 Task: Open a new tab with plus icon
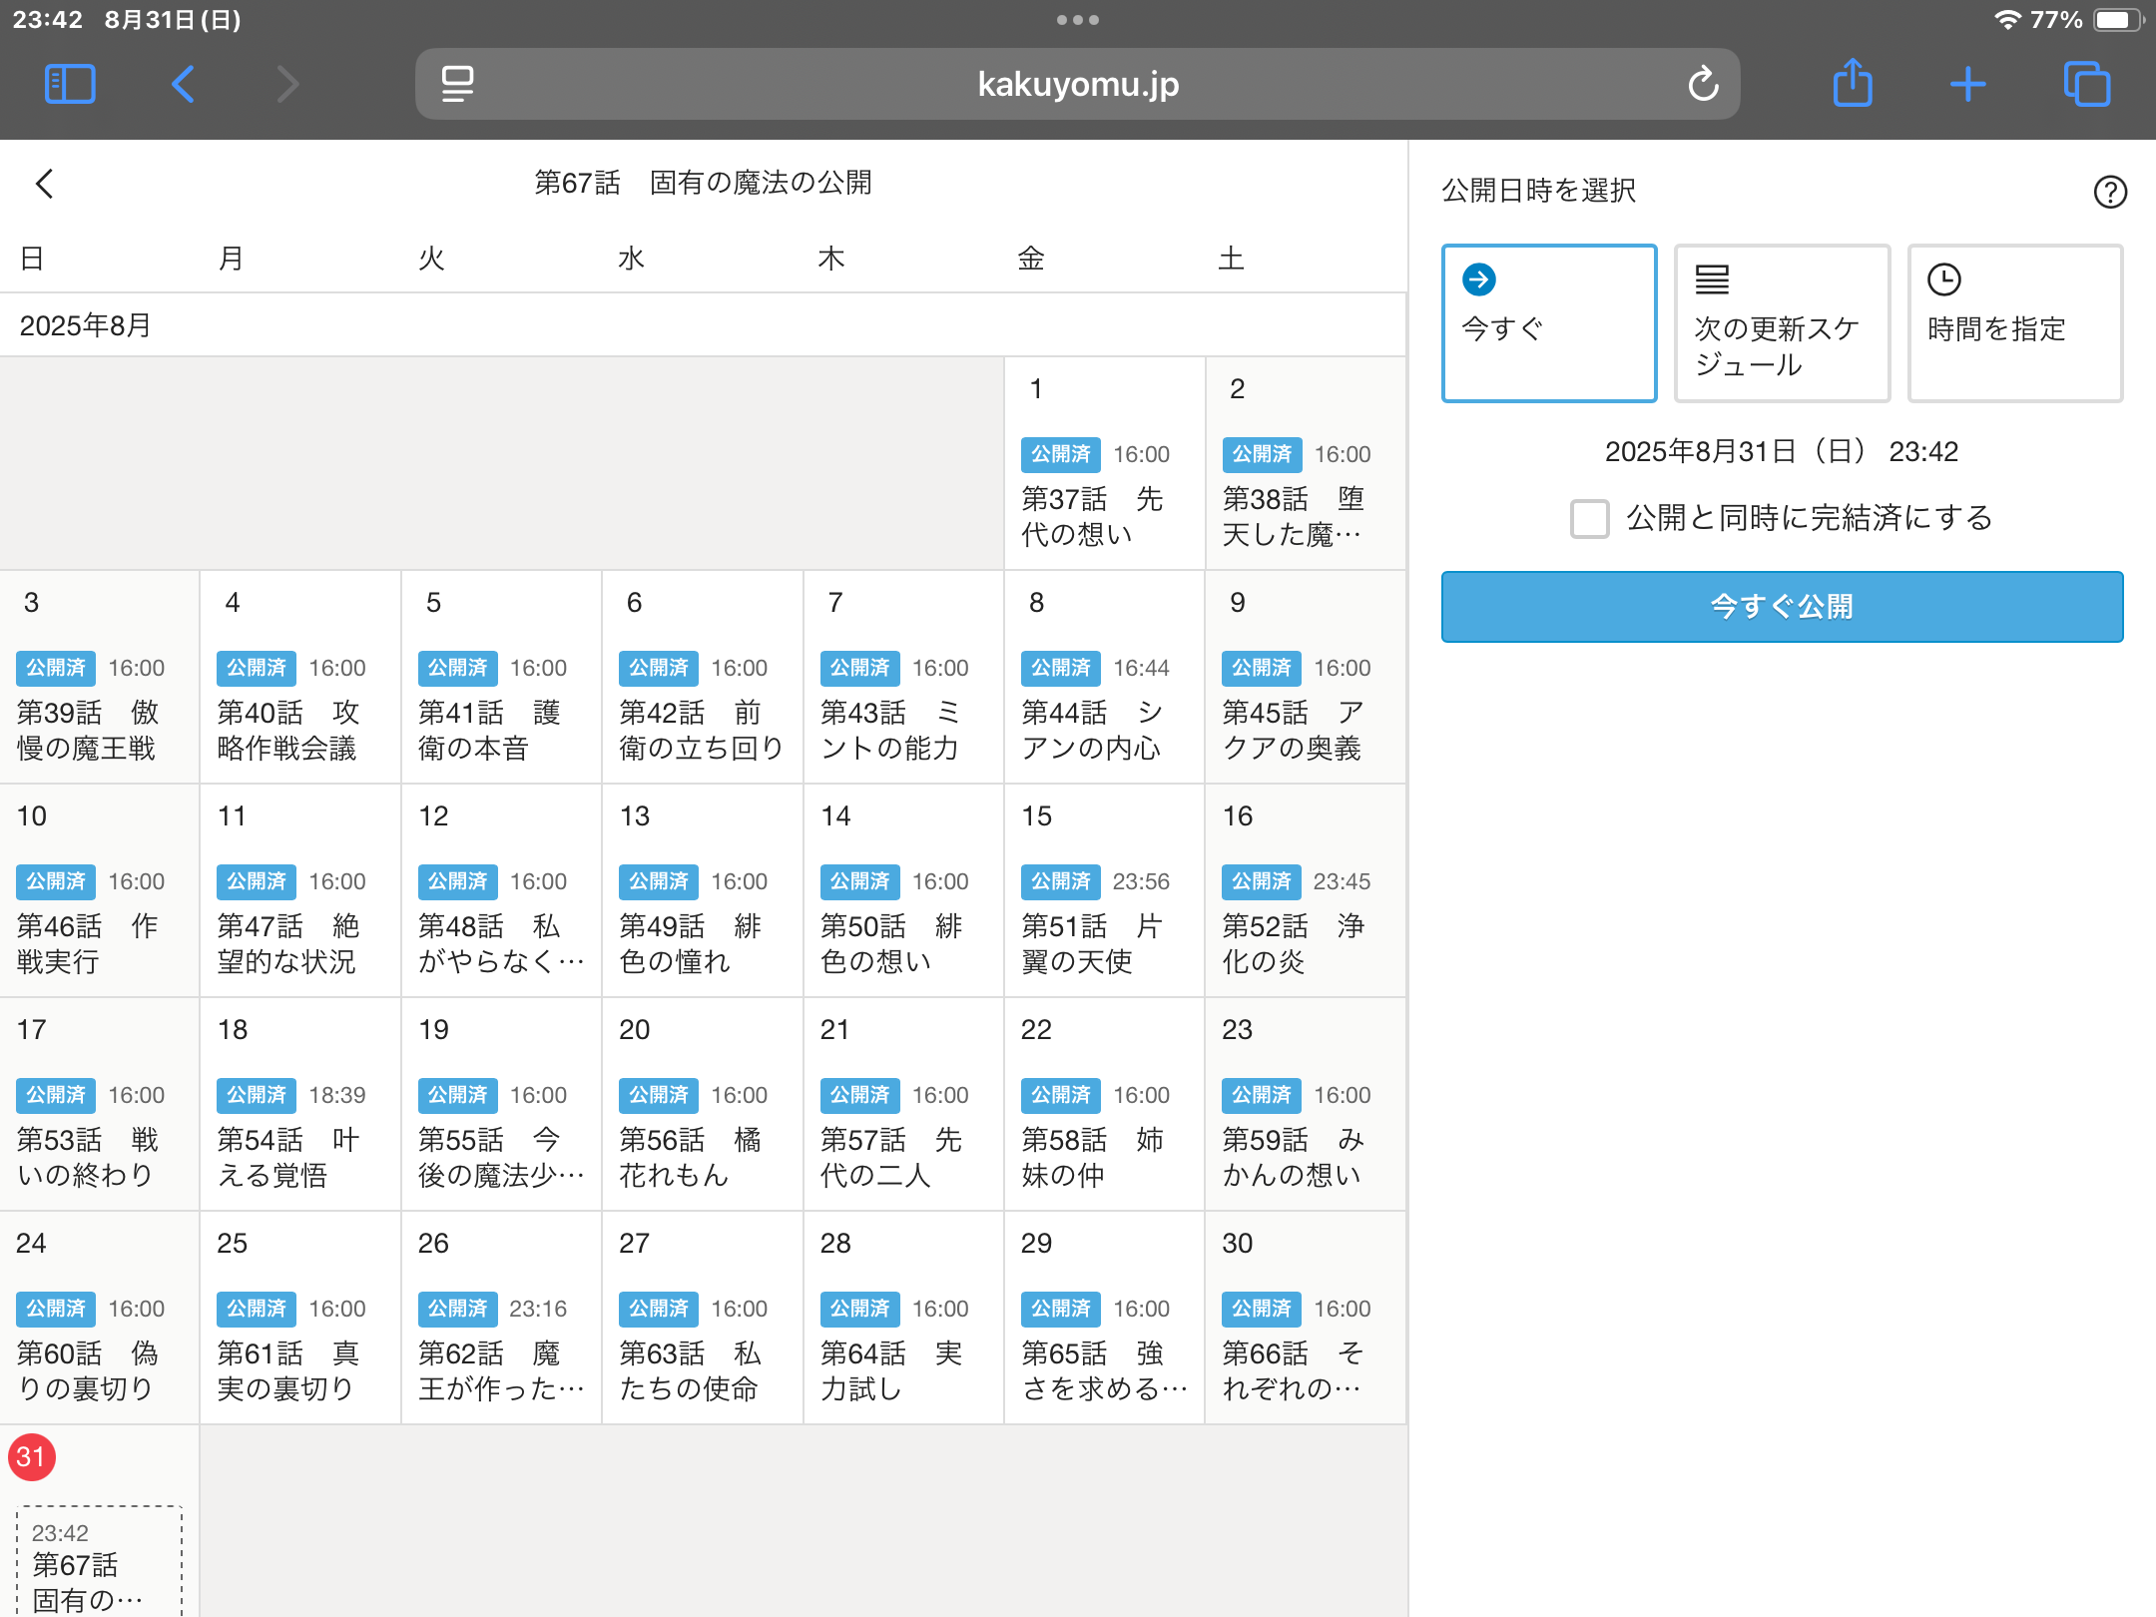click(x=1967, y=84)
